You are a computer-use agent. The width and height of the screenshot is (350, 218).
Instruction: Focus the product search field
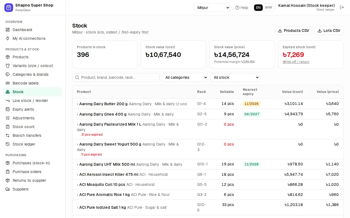[x=116, y=77]
